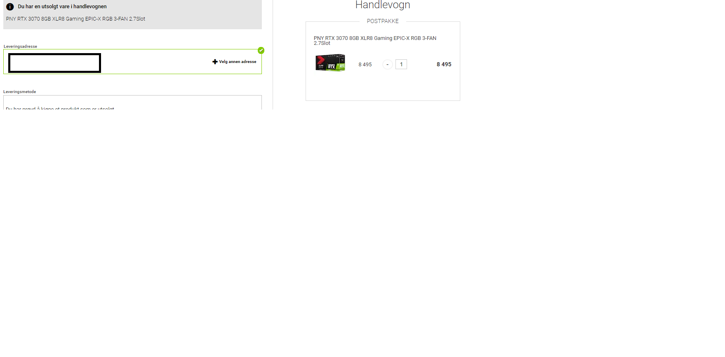Click the green checkmark badge on address box

(x=261, y=50)
